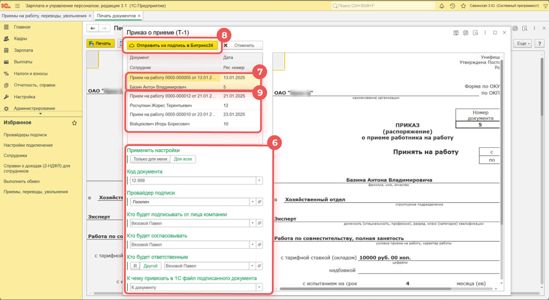Open three-dot menu in the T-1 order dialog

pyautogui.click(x=485, y=33)
